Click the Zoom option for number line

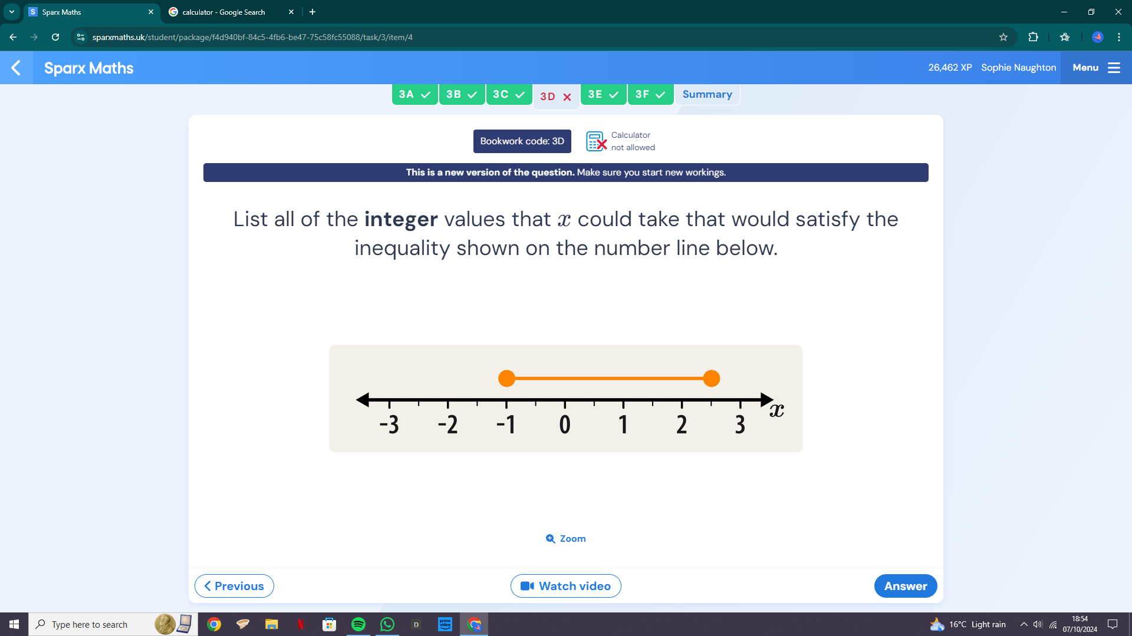pos(566,538)
